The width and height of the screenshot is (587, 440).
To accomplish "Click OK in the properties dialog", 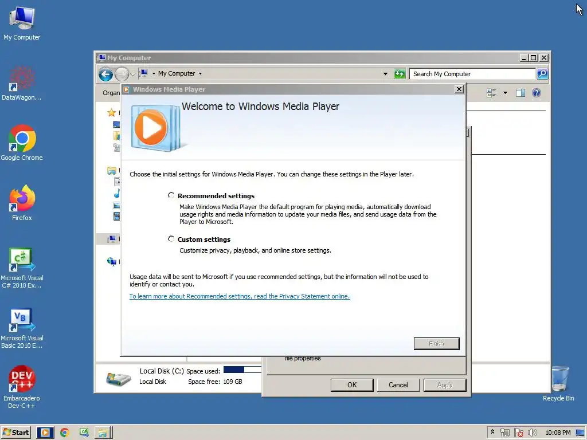I will point(352,384).
